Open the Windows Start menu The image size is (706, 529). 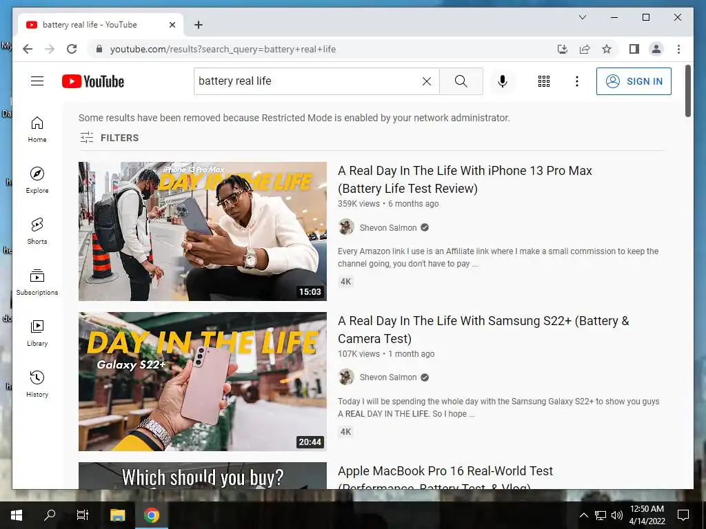coord(17,515)
